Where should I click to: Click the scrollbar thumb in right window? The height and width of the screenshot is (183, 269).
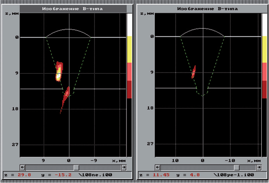click(x=236, y=167)
